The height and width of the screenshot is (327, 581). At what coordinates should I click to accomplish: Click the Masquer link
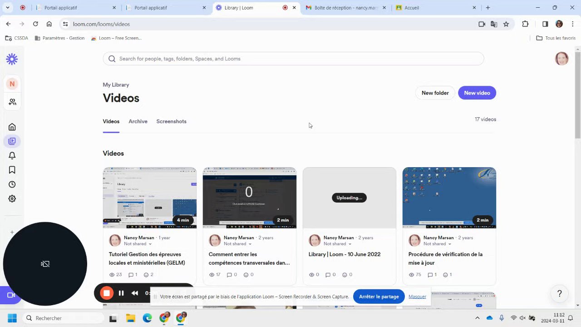[x=417, y=297]
